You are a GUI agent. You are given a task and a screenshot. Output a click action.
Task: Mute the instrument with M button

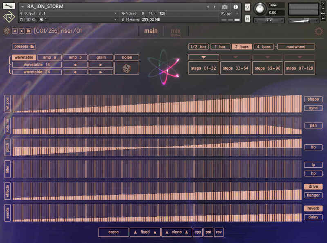point(248,19)
